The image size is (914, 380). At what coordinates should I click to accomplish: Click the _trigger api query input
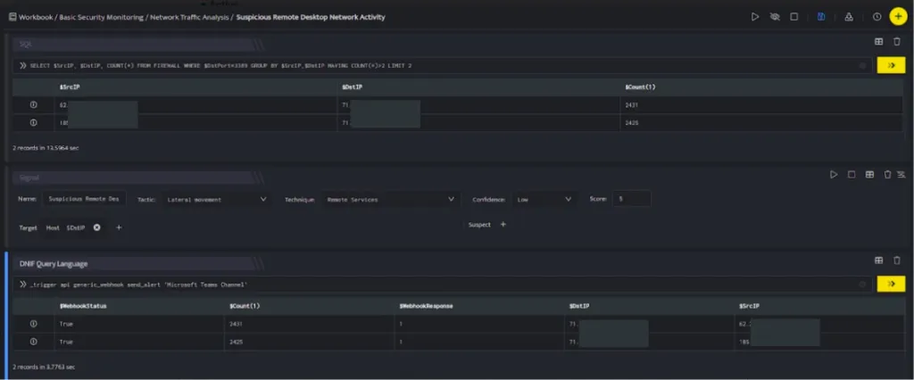click(443, 284)
